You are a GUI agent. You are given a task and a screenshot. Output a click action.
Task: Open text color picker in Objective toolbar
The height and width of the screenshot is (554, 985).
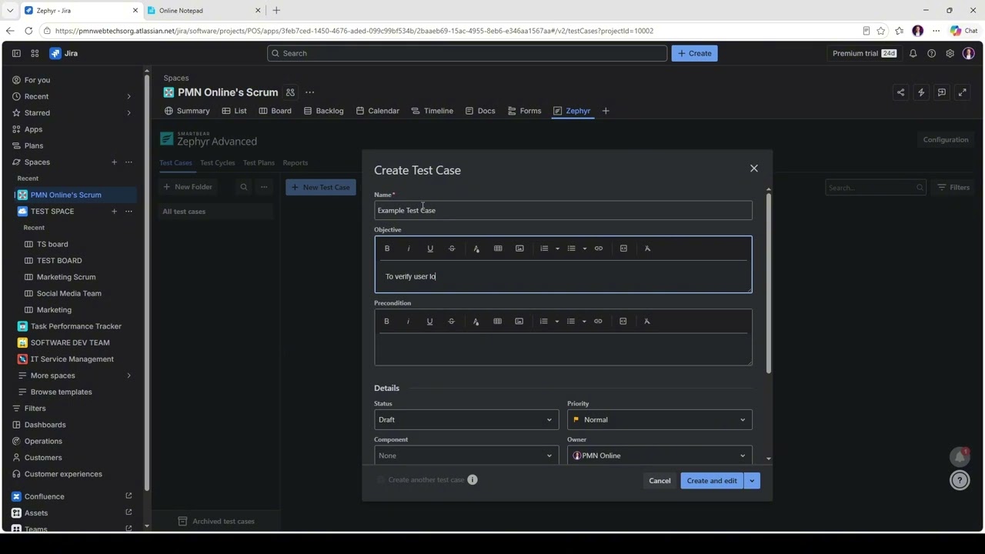point(476,249)
